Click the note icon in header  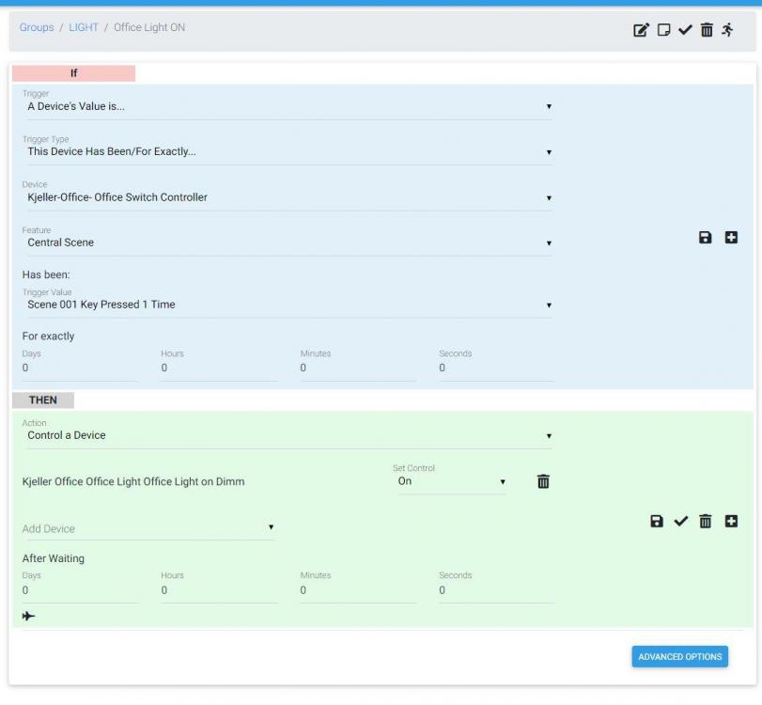coord(663,30)
